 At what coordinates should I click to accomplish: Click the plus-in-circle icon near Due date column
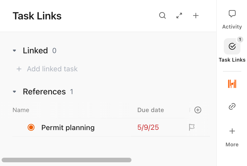point(198,110)
